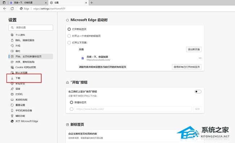The image size is (235, 143).
Task: Open the more options menu for 百度一下 entry
Action: [x=200, y=58]
